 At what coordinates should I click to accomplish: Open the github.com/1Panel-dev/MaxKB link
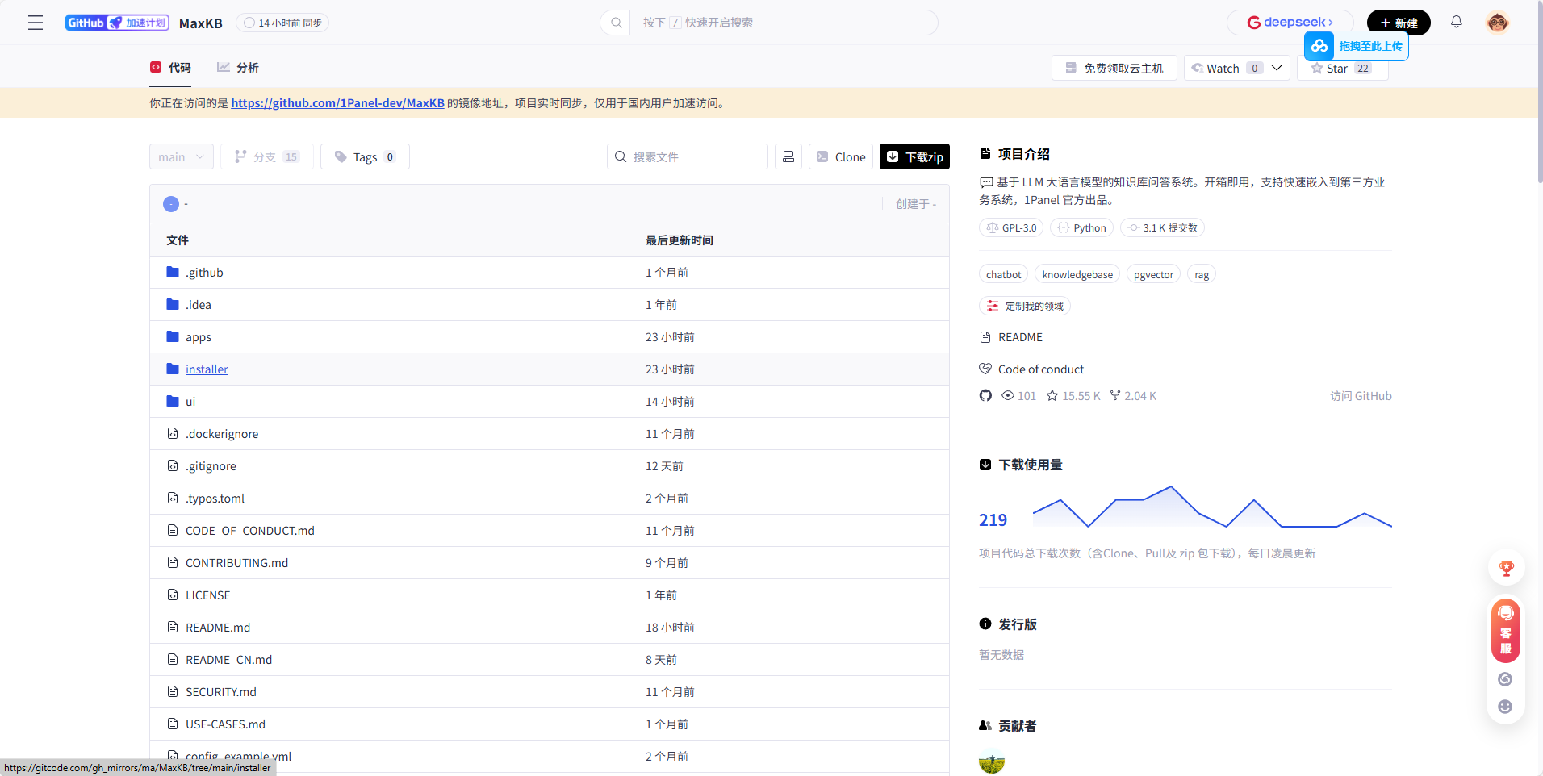[337, 103]
